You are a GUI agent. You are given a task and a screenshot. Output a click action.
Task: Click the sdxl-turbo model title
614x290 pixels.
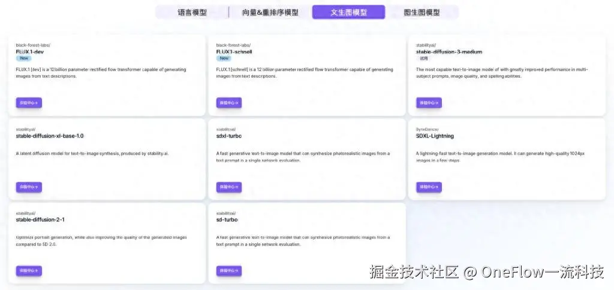tap(229, 136)
